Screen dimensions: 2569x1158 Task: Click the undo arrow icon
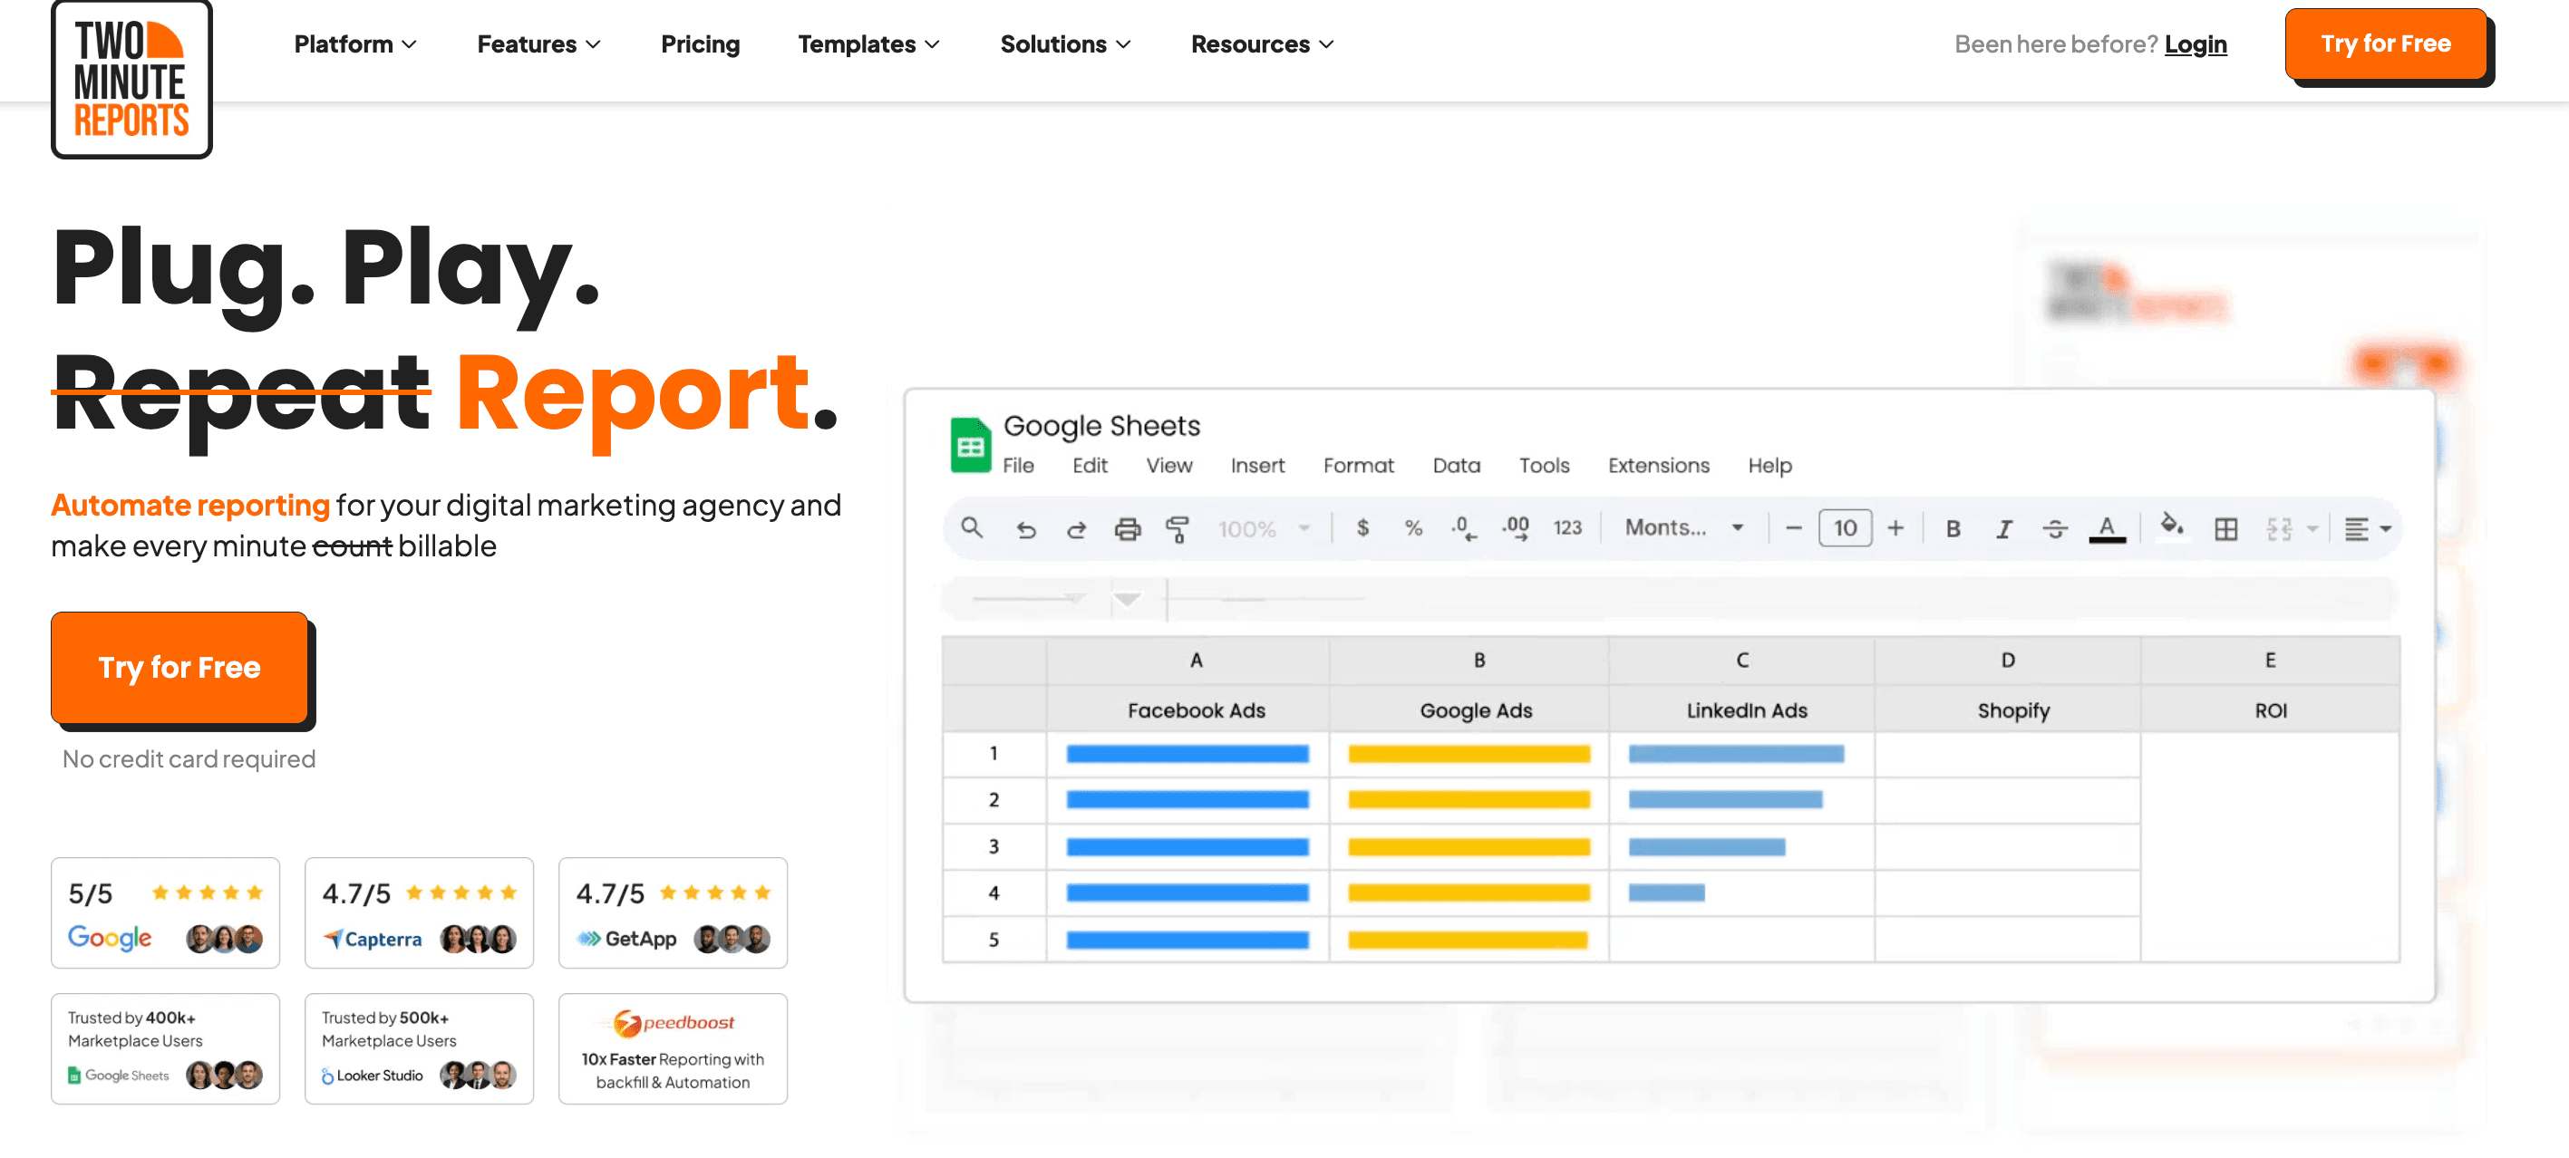click(1024, 528)
